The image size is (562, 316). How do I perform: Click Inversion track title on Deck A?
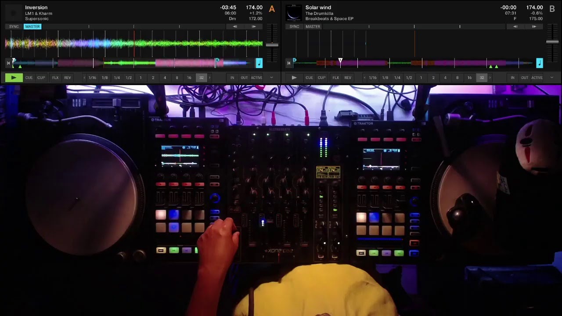pyautogui.click(x=36, y=7)
